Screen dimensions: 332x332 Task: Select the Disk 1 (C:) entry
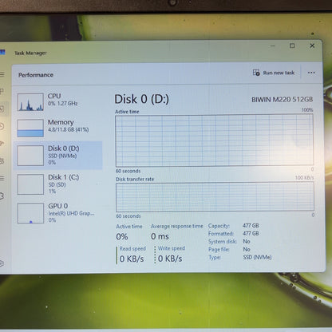(57, 184)
